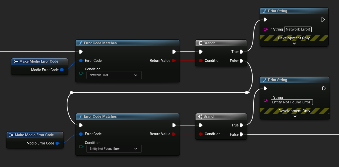Image resolution: width=339 pixels, height=167 pixels.
Task: Click the exec output pin of Network Error Print String
Action: point(323,20)
